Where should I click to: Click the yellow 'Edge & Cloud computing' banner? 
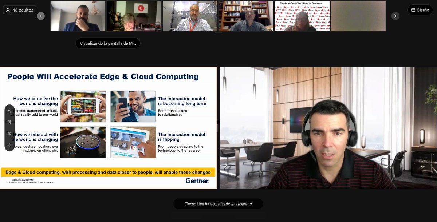pos(108,172)
